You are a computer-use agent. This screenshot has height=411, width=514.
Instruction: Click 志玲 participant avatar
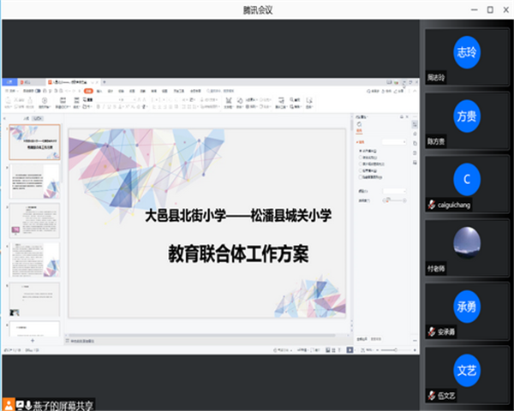pos(467,51)
